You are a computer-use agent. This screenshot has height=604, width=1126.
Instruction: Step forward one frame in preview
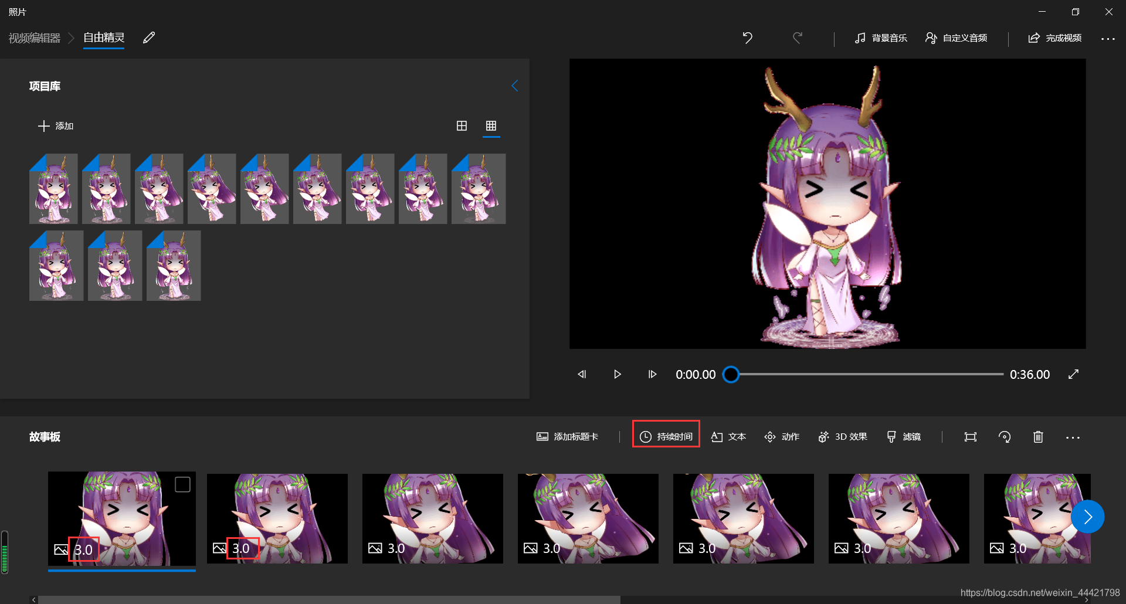tap(652, 374)
